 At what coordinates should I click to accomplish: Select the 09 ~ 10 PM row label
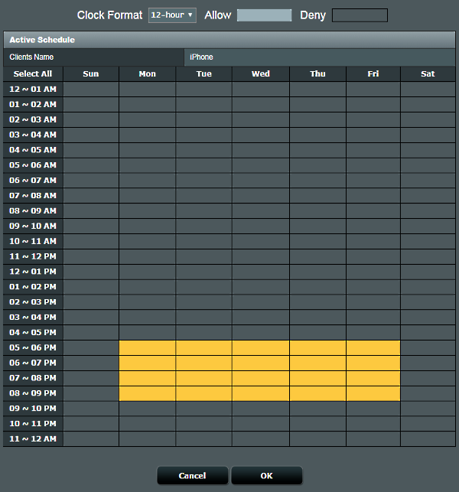coord(33,409)
